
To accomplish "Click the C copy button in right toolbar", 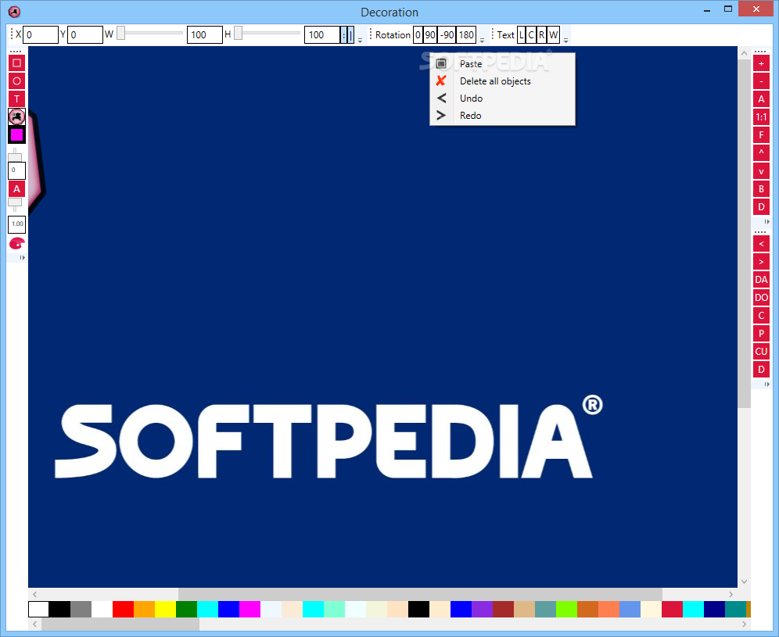I will (761, 315).
